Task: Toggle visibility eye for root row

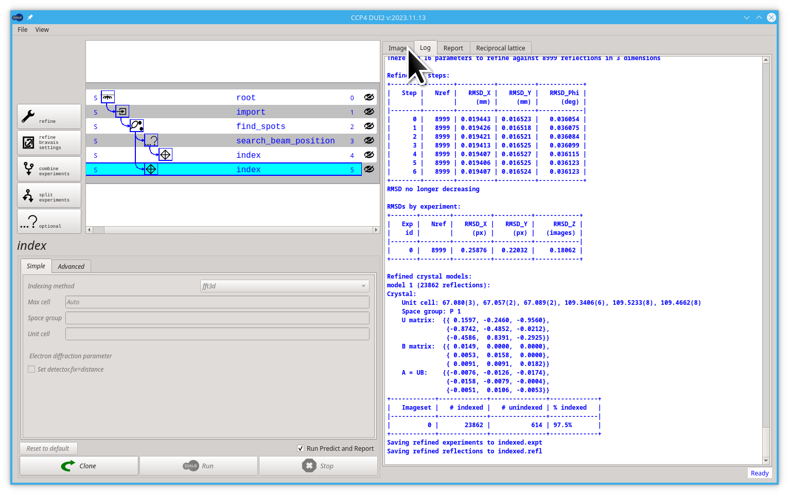Action: (369, 97)
